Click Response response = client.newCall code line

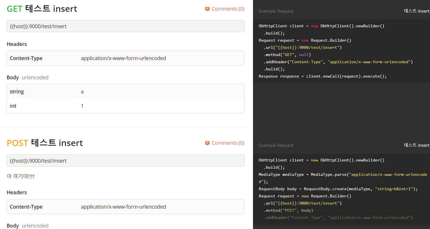click(x=323, y=76)
